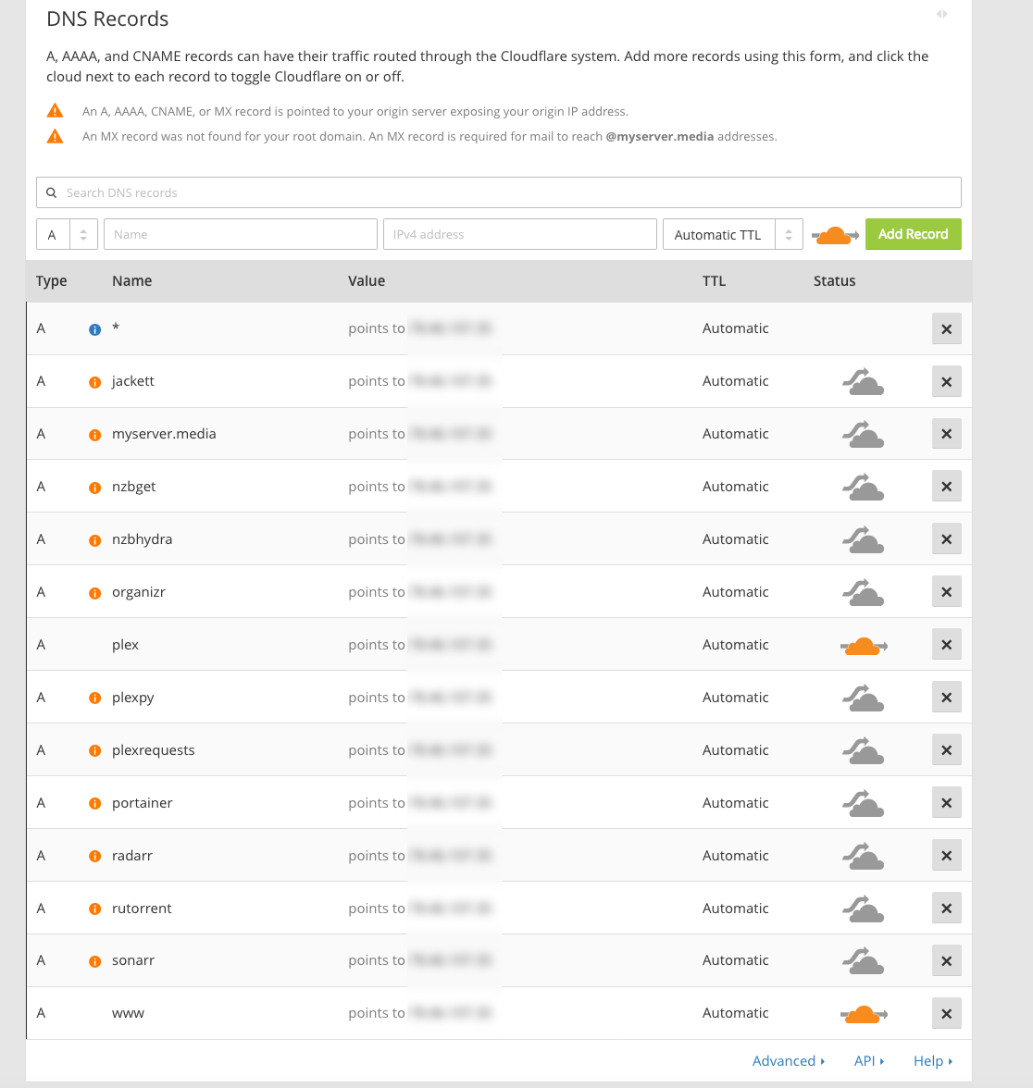Image resolution: width=1033 pixels, height=1088 pixels.
Task: Delete the plex record
Action: [946, 645]
